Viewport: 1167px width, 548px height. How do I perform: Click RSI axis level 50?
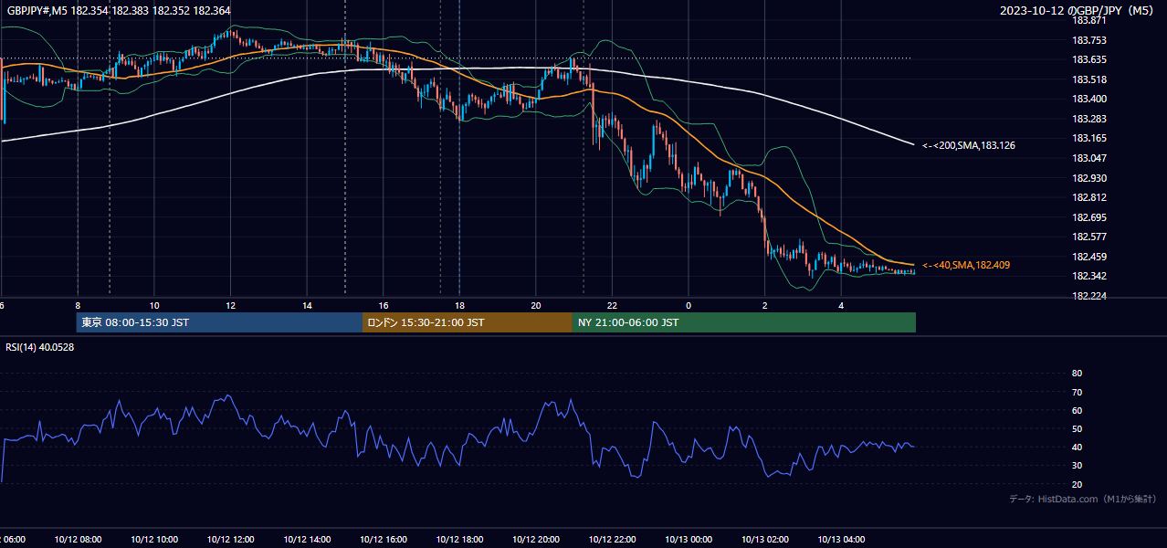pos(1077,429)
